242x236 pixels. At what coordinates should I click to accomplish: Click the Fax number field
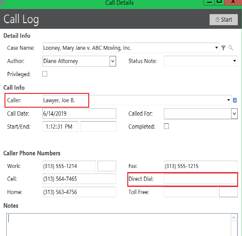(x=201, y=166)
